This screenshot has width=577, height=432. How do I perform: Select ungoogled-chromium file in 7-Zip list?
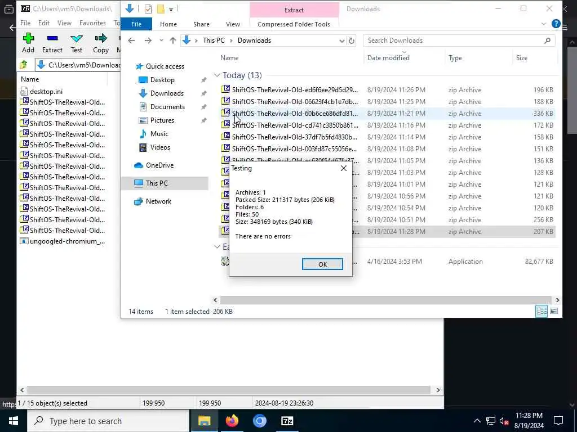[x=63, y=241]
